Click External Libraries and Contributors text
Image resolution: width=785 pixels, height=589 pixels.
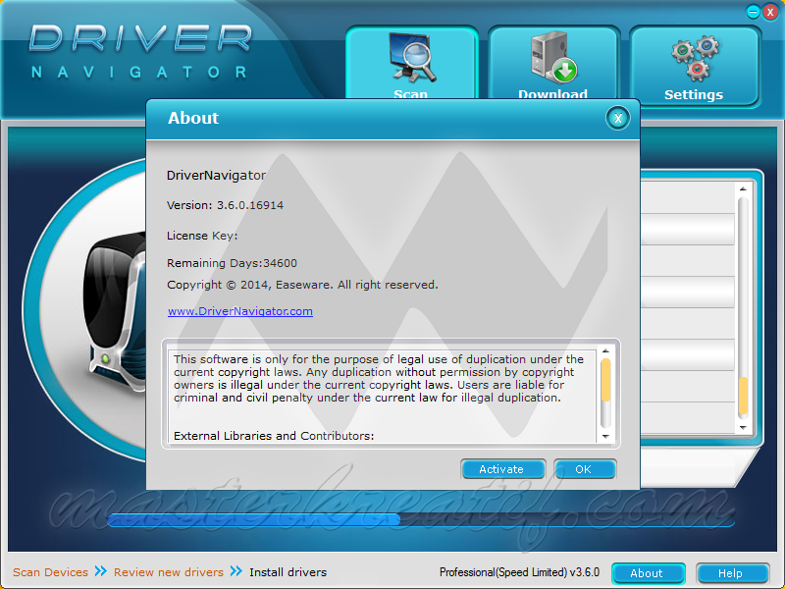(274, 436)
